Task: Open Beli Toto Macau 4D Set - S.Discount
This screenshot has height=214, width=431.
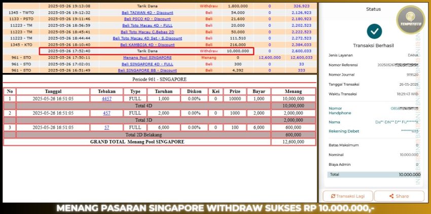Action: point(148,38)
